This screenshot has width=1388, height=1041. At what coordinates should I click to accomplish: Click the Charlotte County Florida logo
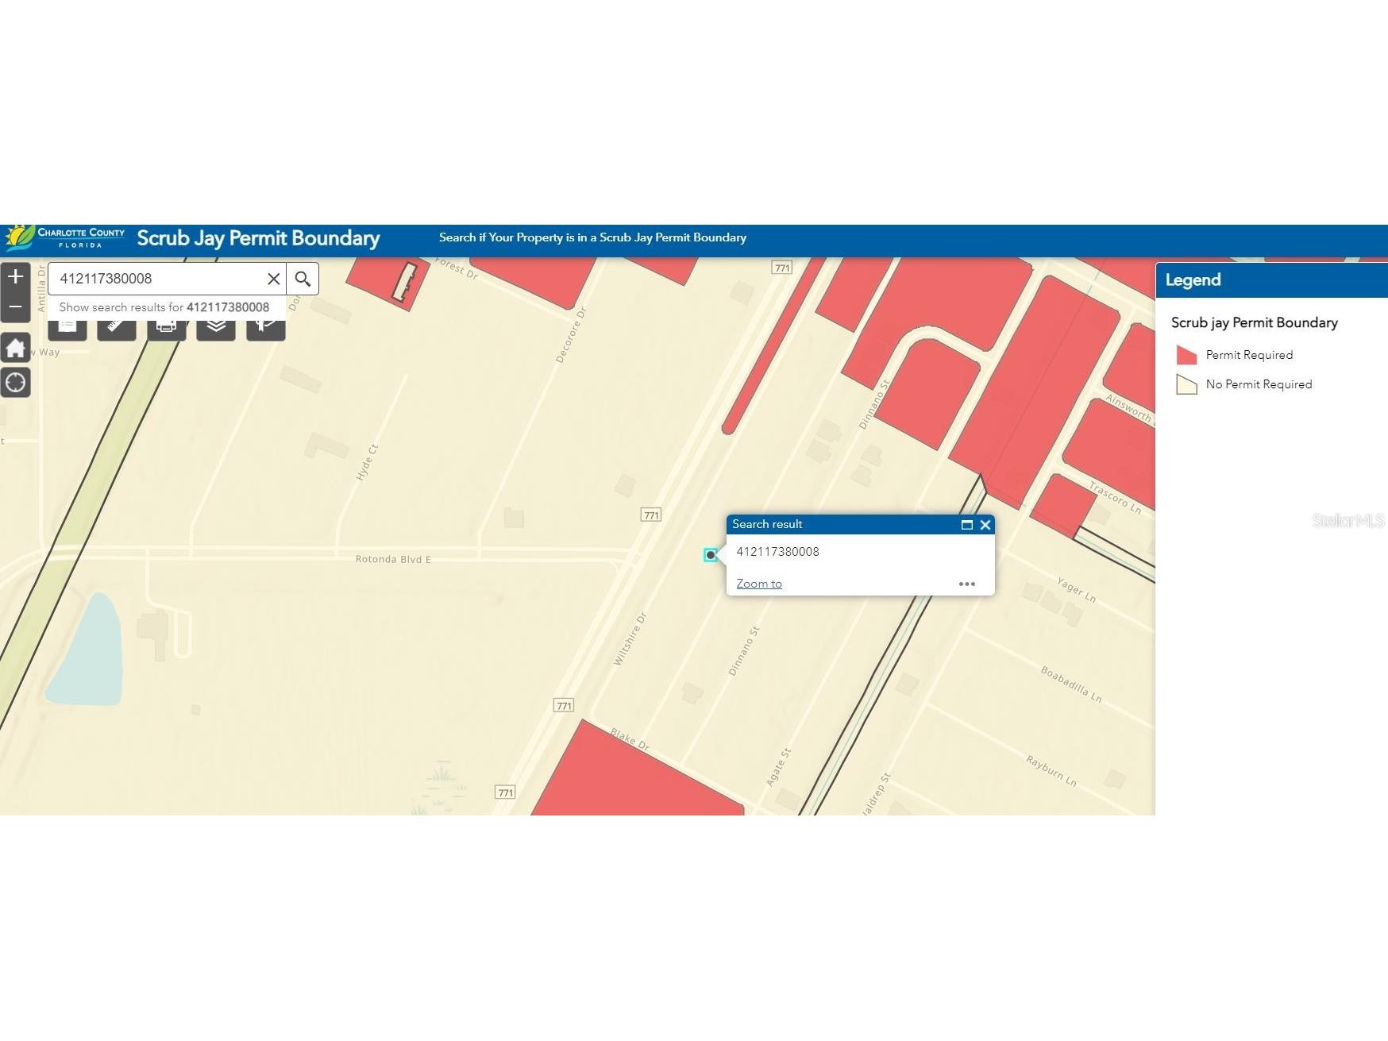[65, 237]
